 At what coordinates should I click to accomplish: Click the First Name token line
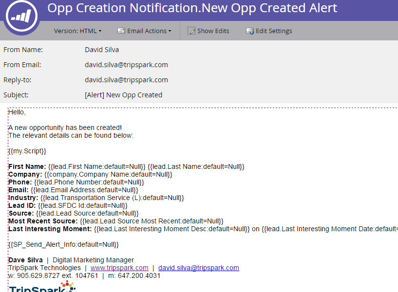(126, 166)
